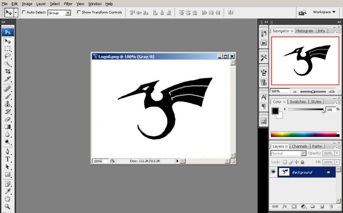Choose the Hand tool
This screenshot has height=213, width=343.
[x=8, y=198]
